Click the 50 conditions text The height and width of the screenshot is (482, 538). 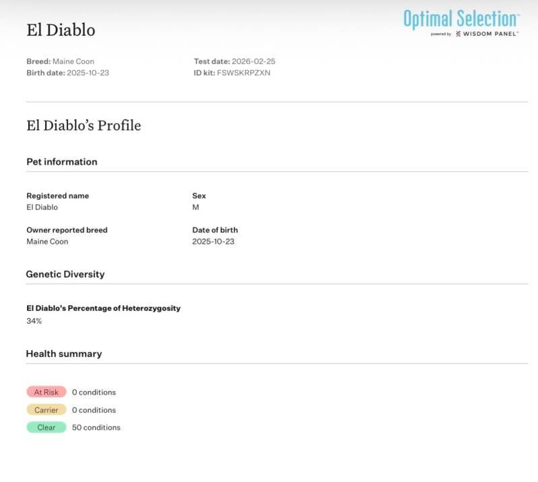[96, 427]
